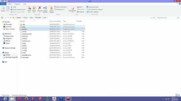Viewport: 181px width, 101px height.
Task: Click Copiar ruta de acceso
Action: pyautogui.click(x=18, y=9)
